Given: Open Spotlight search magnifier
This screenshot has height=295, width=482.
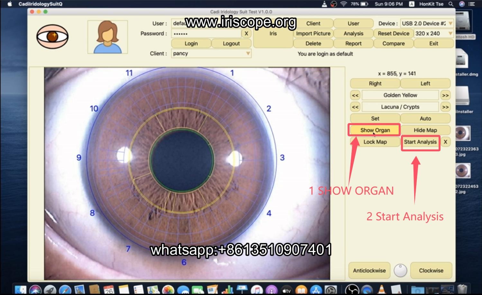Looking at the screenshot, I should click(x=451, y=4).
